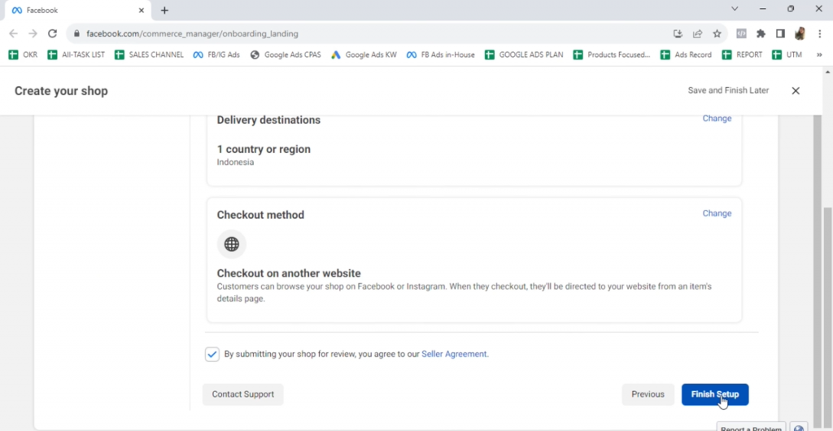
Task: Open the tab search dropdown arrow
Action: [735, 10]
